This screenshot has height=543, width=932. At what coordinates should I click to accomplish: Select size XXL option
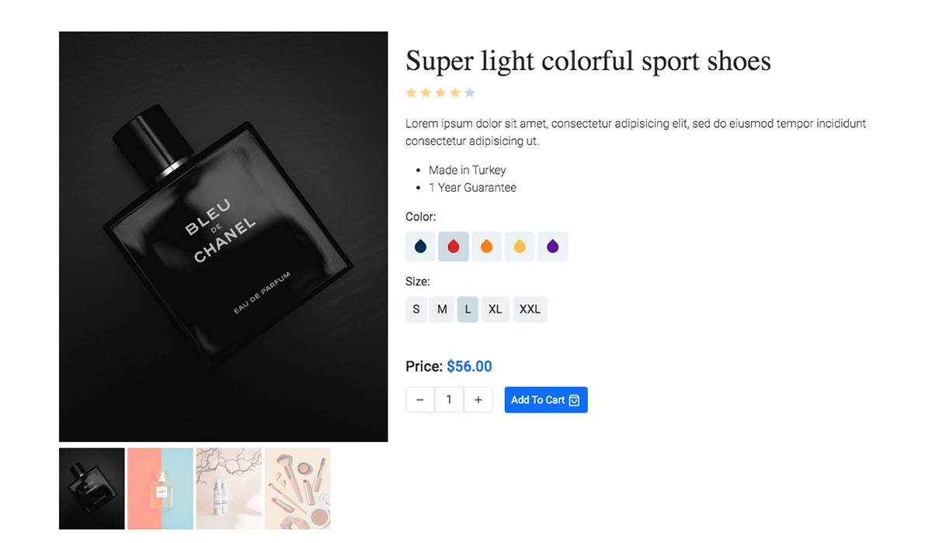(530, 310)
